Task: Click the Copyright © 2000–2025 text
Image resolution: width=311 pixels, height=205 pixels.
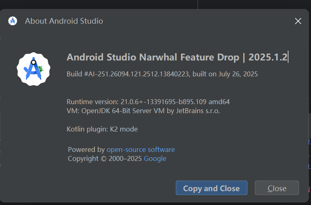Action: click(x=105, y=158)
